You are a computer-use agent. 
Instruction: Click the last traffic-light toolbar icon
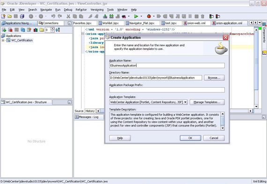[218, 16]
